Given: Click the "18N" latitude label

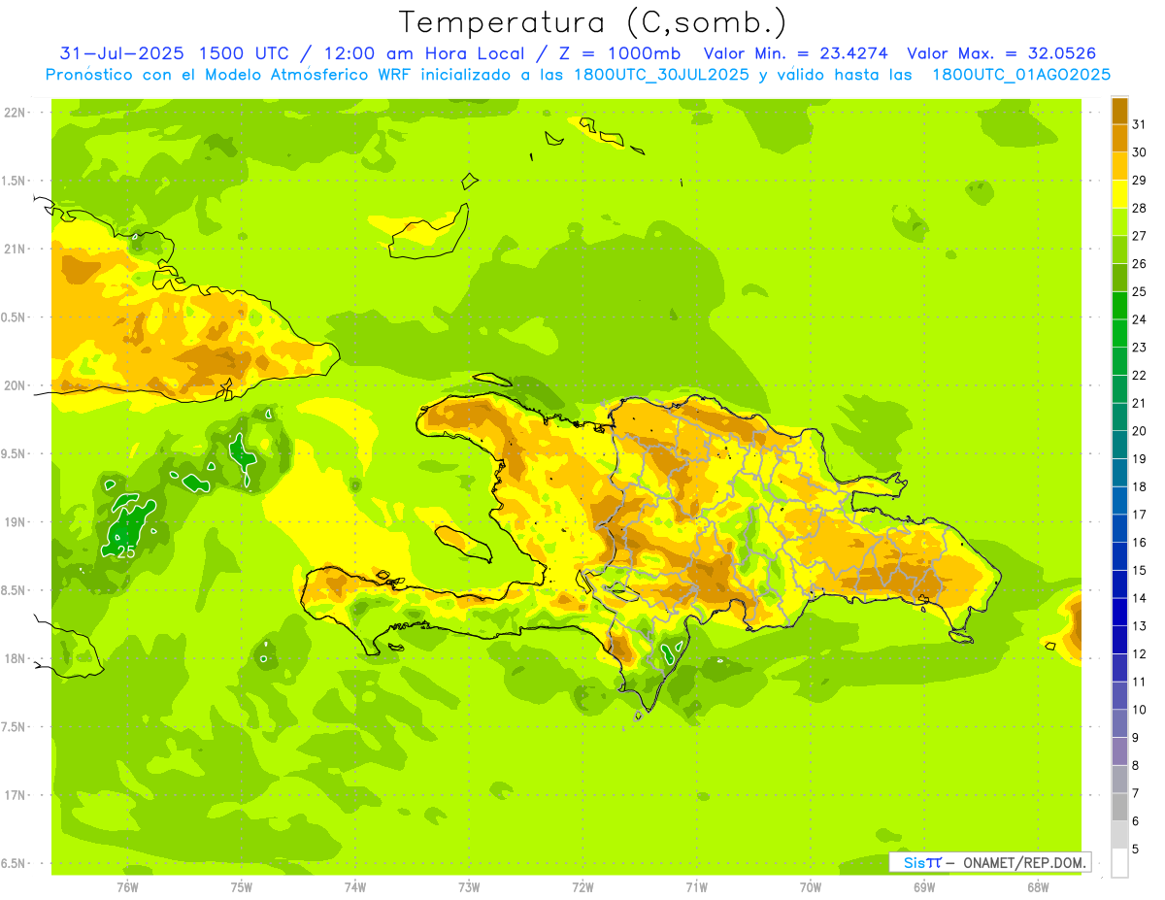Looking at the screenshot, I should click(15, 658).
